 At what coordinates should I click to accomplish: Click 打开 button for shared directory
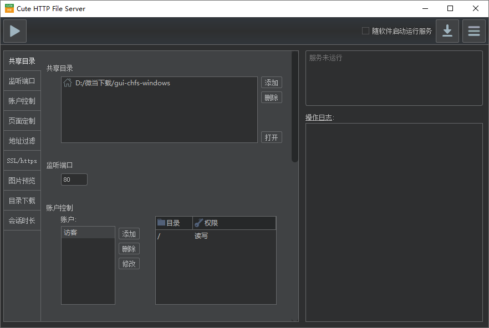point(271,137)
